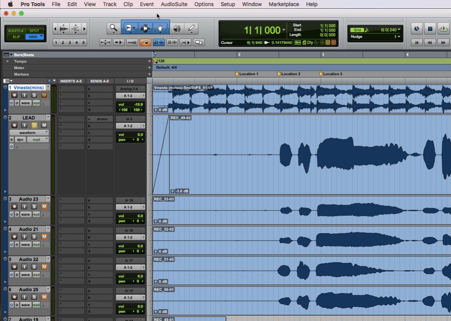The image size is (451, 321).
Task: Open the Marketplace menu
Action: pos(284,4)
